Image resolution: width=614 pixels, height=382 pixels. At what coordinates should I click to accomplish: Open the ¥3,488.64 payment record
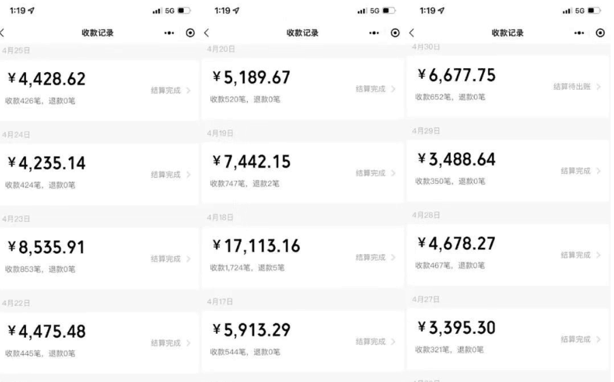(x=508, y=171)
